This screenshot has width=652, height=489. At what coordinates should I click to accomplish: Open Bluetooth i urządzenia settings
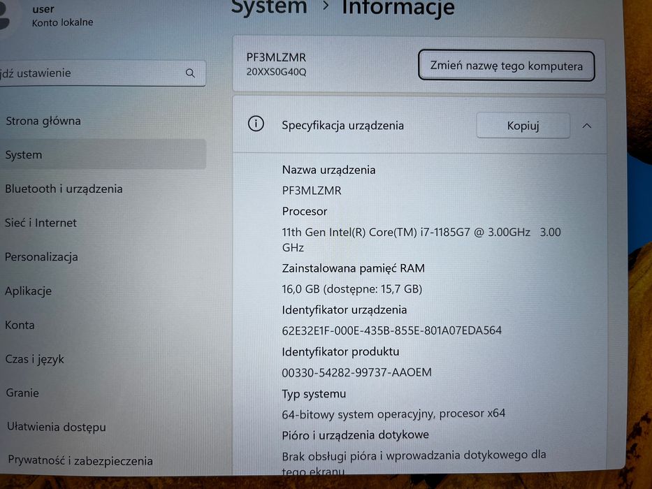pos(64,189)
